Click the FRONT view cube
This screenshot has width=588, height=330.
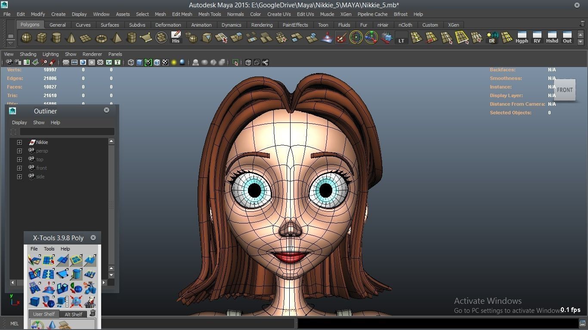click(x=565, y=90)
